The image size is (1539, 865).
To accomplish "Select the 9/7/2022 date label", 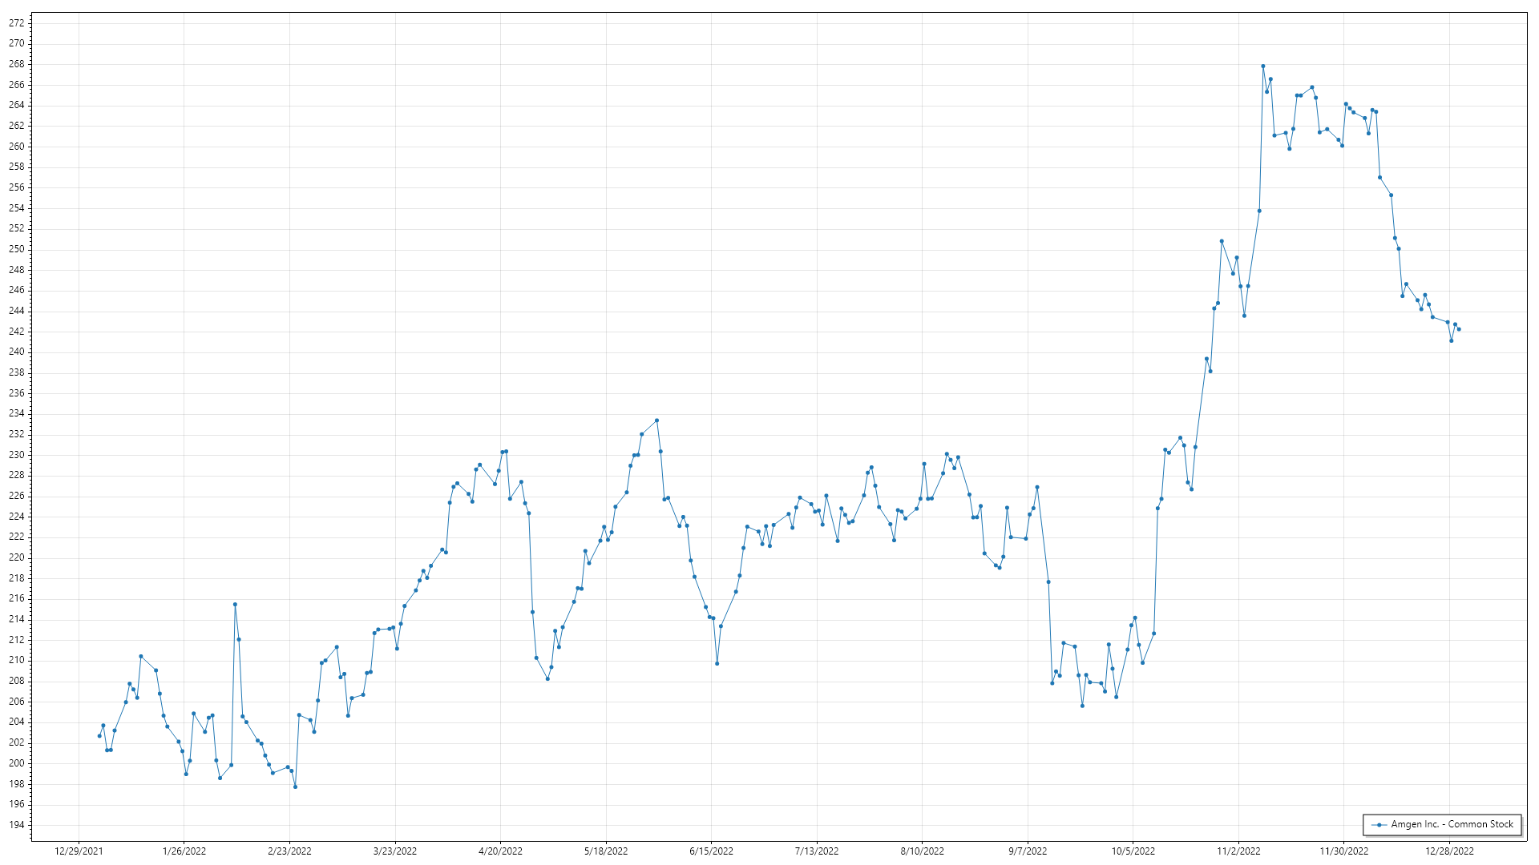I will click(1028, 851).
